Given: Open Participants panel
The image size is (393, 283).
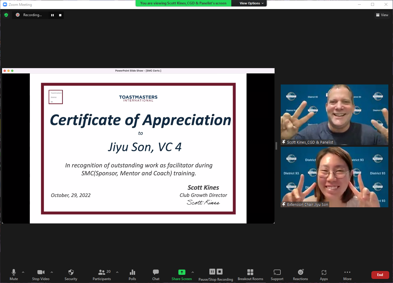Looking at the screenshot, I should [x=102, y=275].
